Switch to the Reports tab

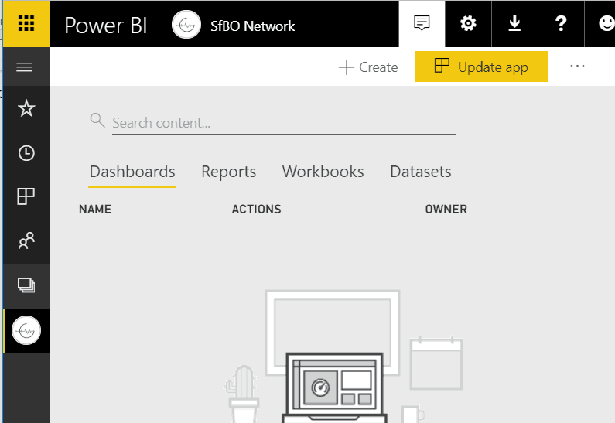tap(228, 172)
